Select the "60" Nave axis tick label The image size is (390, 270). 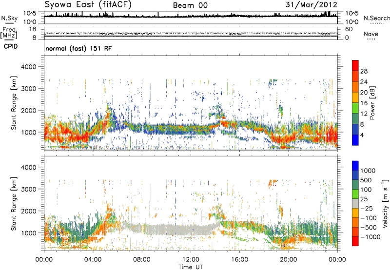[349, 29]
